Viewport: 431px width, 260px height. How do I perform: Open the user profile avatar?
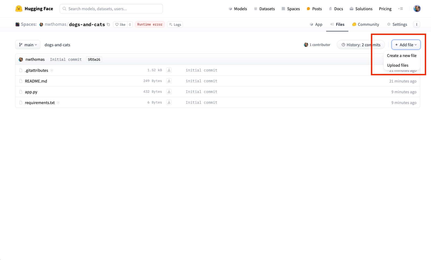(x=417, y=9)
